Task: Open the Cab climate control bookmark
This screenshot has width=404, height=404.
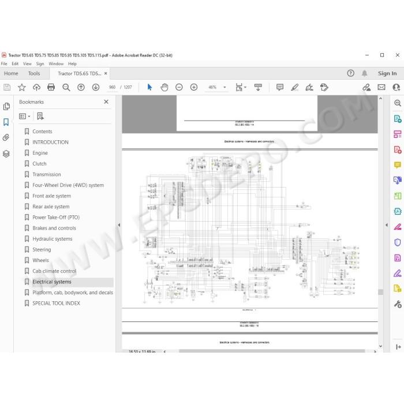Action: tap(54, 271)
